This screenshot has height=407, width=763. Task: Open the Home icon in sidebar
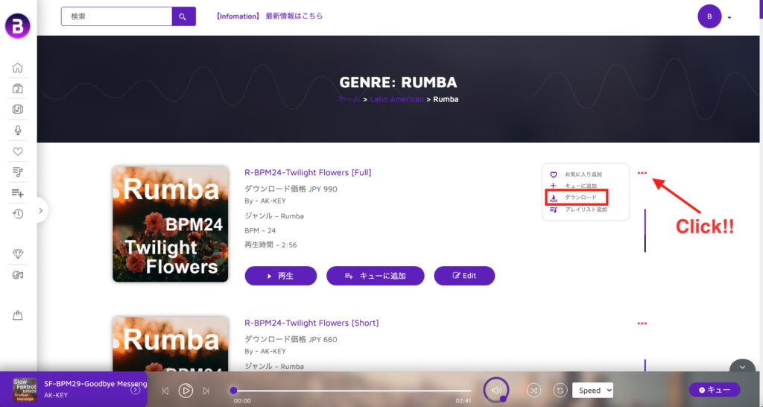pyautogui.click(x=18, y=68)
